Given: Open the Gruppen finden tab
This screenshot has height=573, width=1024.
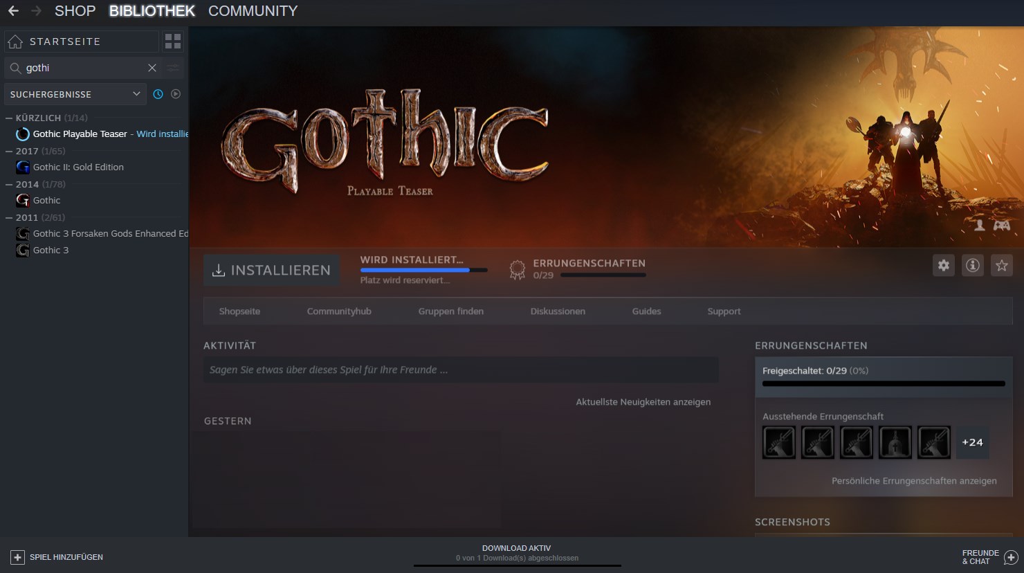Looking at the screenshot, I should click(x=451, y=311).
